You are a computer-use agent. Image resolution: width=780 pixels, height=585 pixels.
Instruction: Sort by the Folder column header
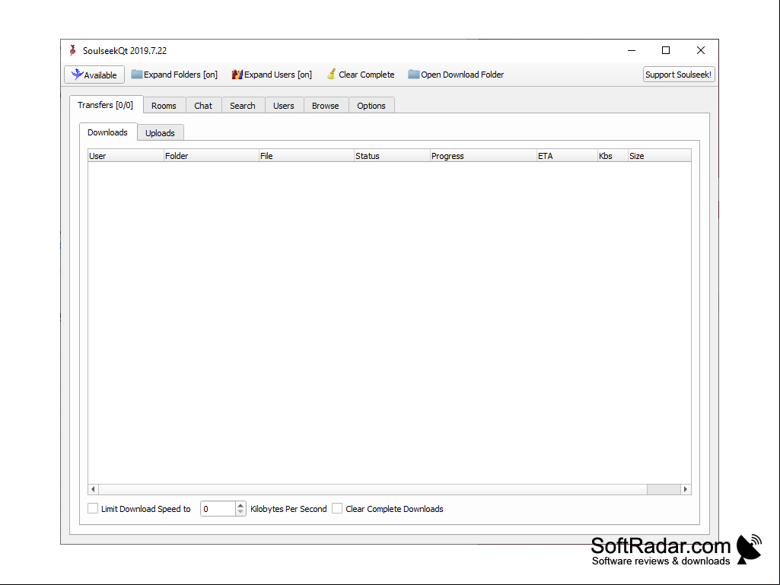(212, 156)
